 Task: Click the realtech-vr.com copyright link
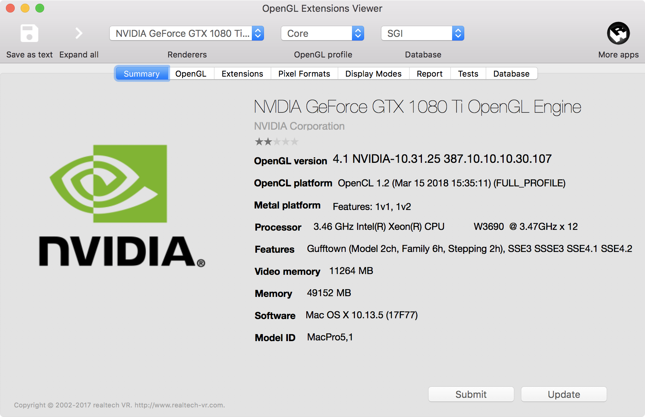point(179,405)
